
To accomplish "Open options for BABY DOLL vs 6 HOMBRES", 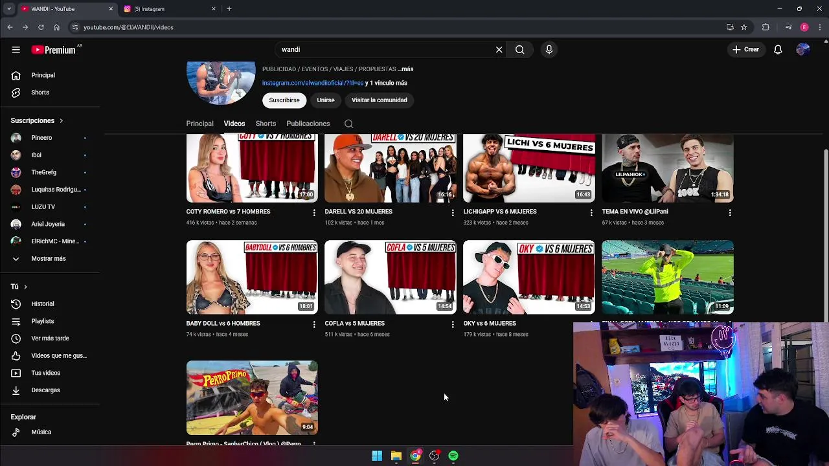I will point(314,324).
